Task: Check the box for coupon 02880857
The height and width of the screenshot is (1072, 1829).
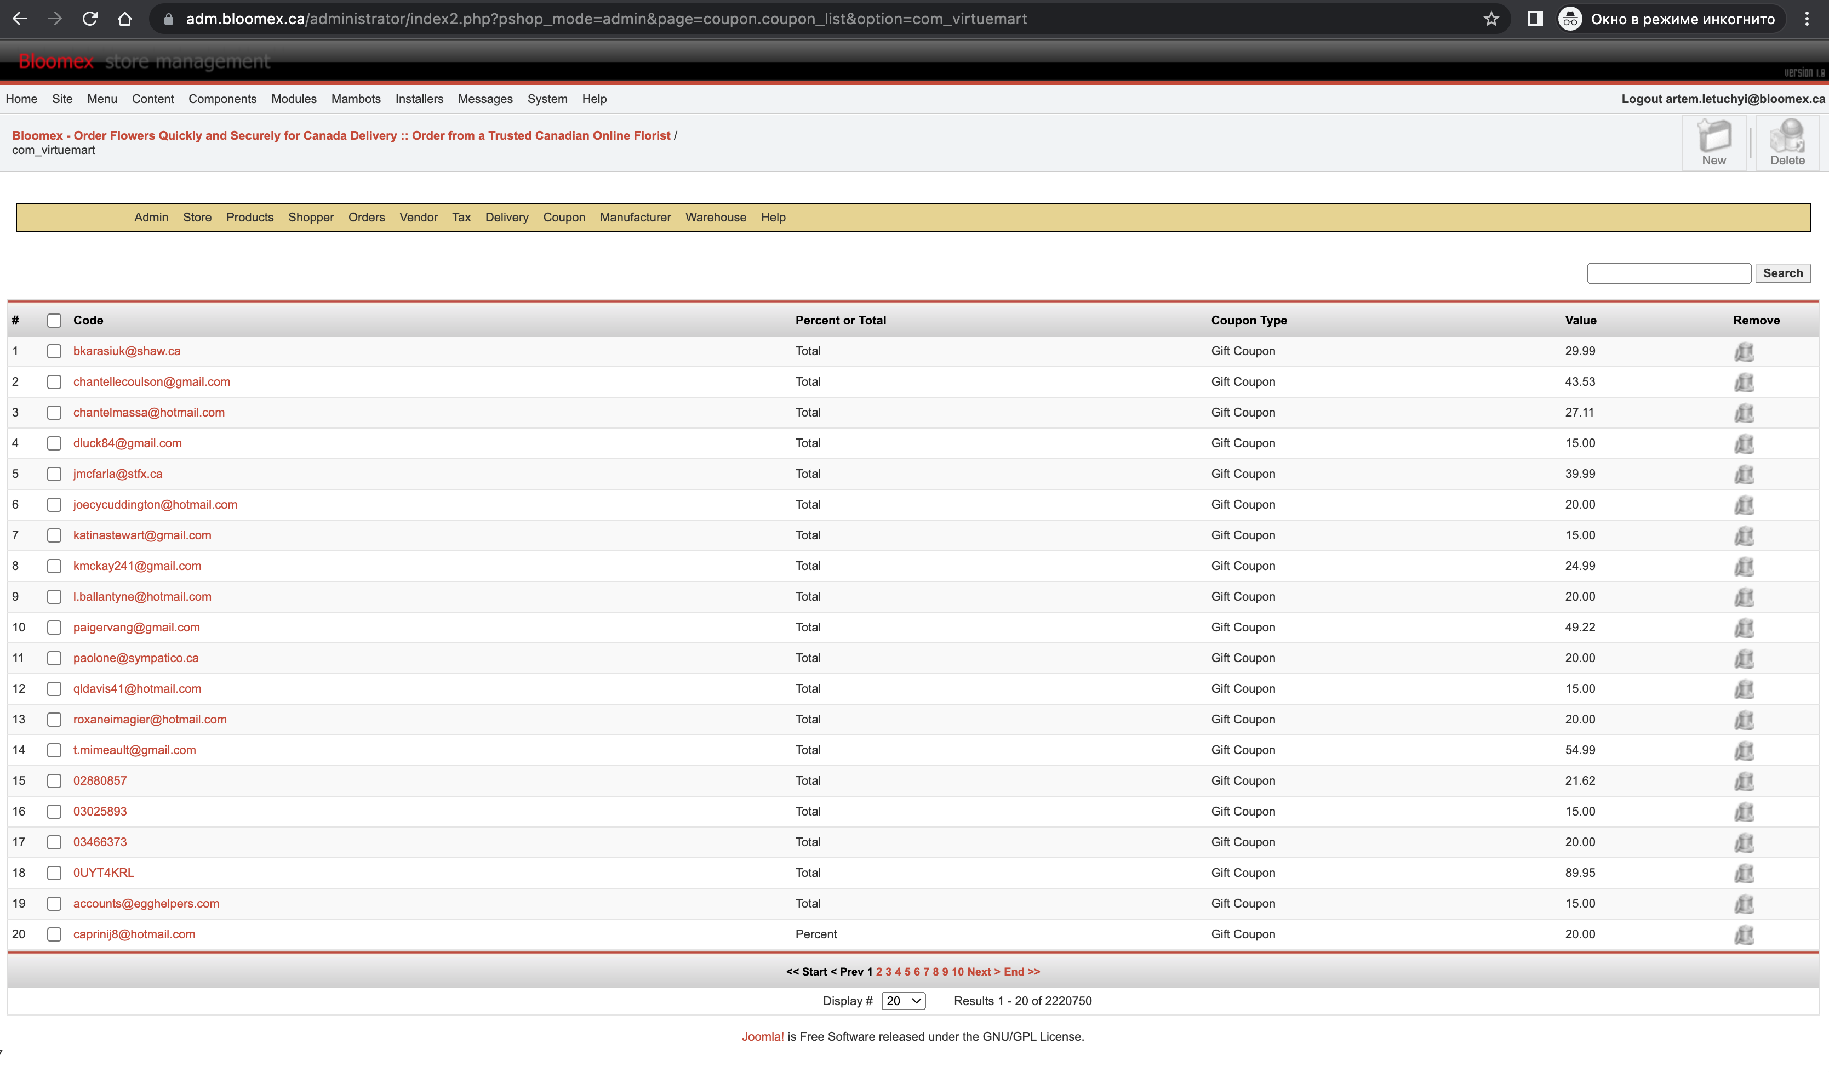Action: tap(54, 781)
